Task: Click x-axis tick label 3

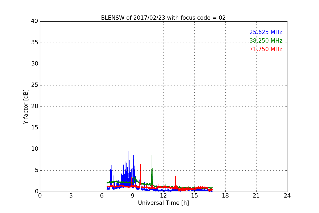Action: tap(71, 196)
